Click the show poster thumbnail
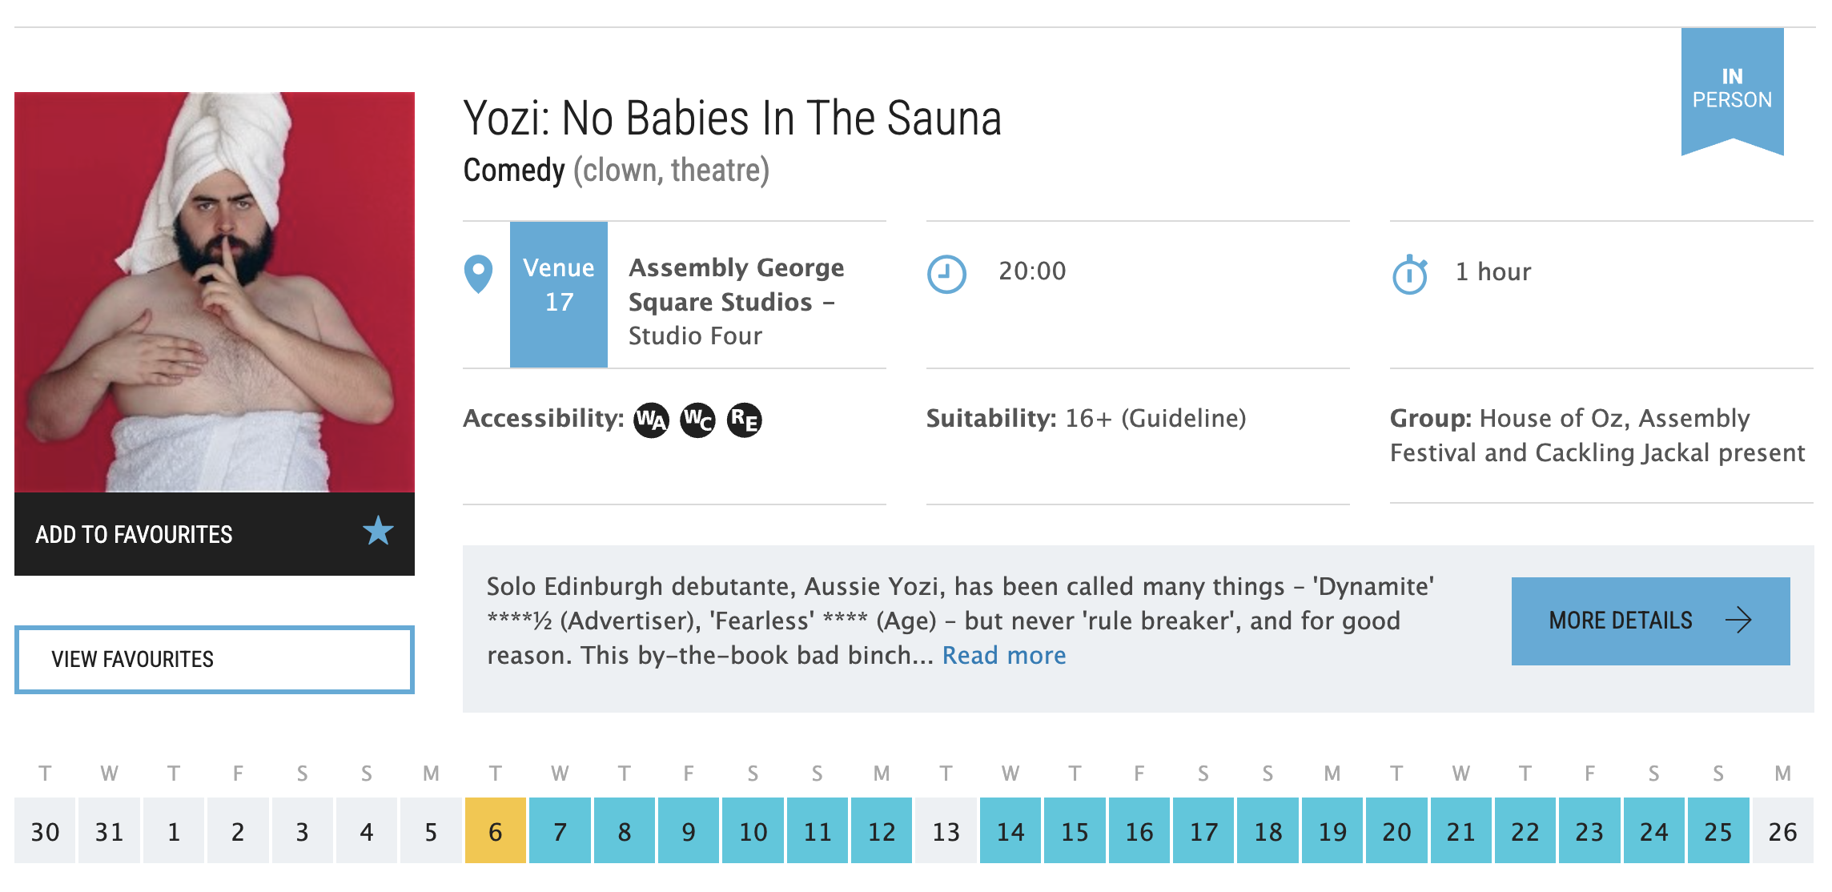This screenshot has height=892, width=1832. 214,291
